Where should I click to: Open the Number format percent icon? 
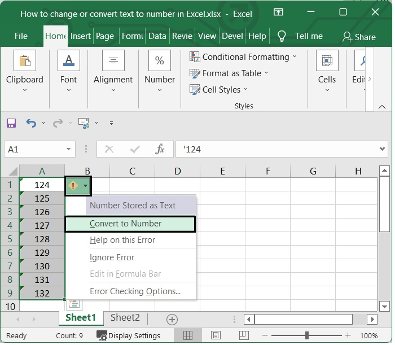pos(160,61)
